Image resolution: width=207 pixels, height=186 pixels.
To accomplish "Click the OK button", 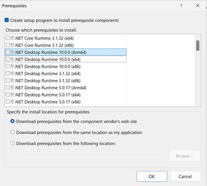I will [x=152, y=176].
